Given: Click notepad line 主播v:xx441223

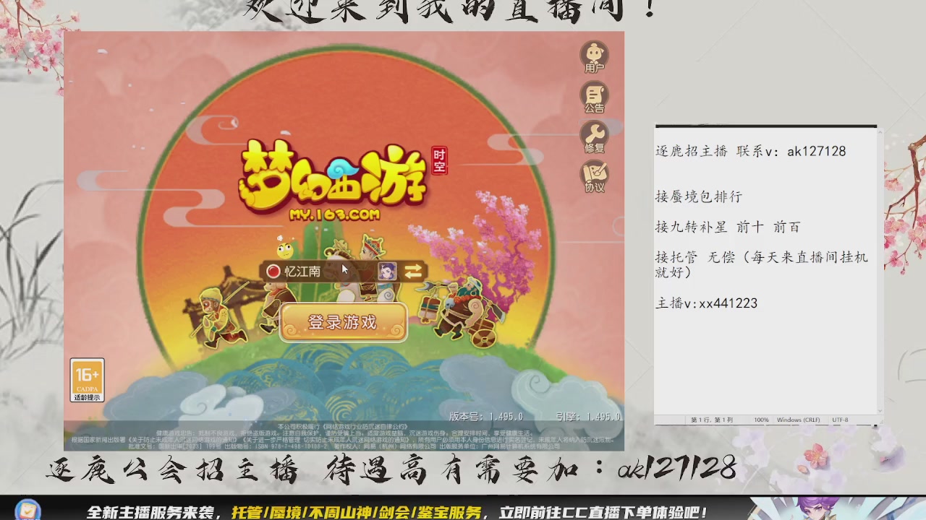Looking at the screenshot, I should [x=706, y=303].
